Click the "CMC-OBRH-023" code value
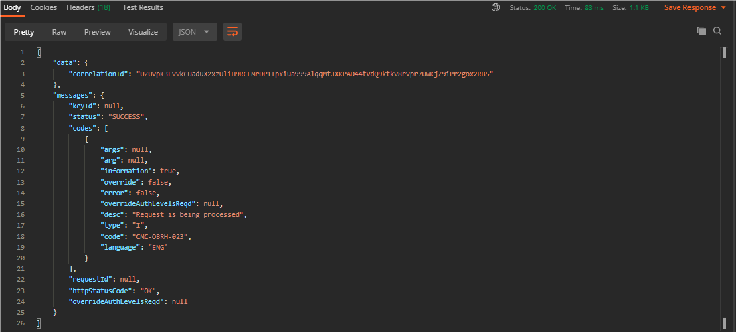The image size is (736, 332). [x=160, y=236]
